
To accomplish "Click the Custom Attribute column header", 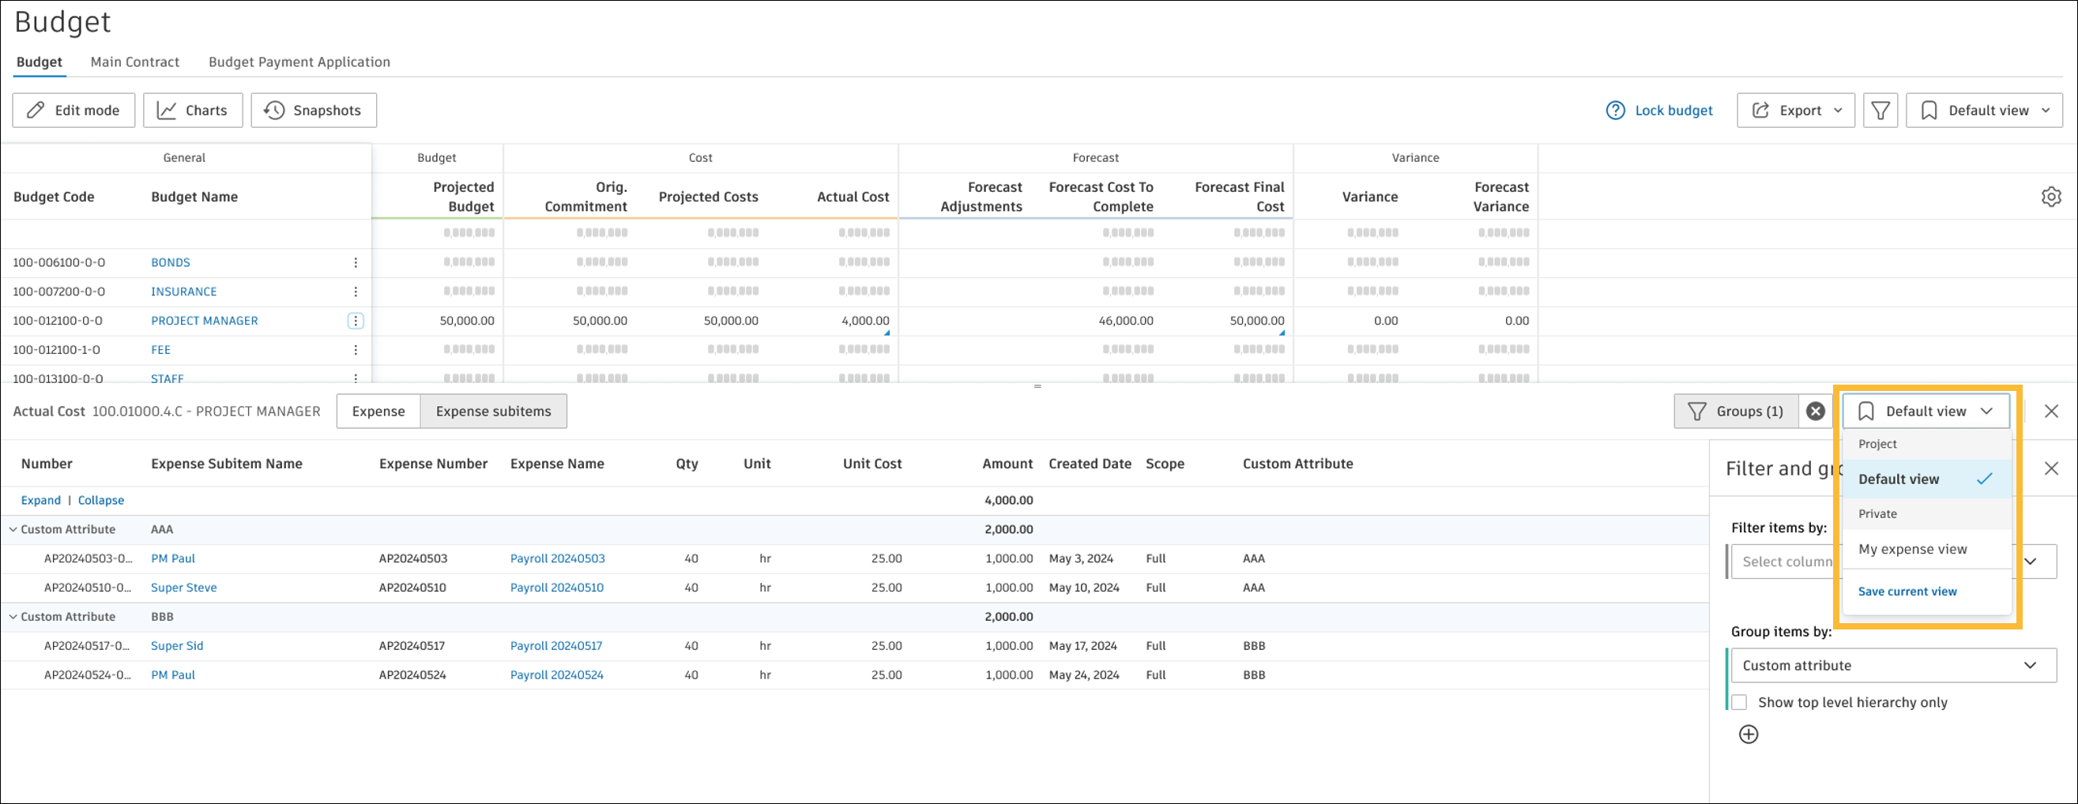I will click(x=1298, y=464).
